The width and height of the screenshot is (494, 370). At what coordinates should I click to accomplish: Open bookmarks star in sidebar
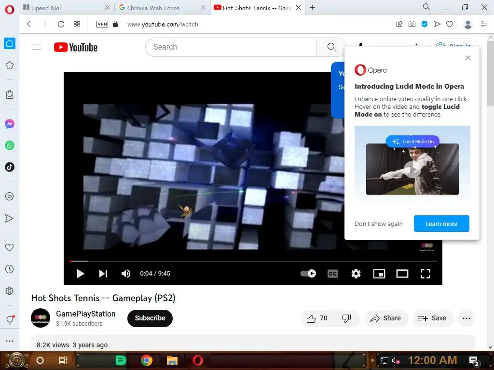pos(10,65)
